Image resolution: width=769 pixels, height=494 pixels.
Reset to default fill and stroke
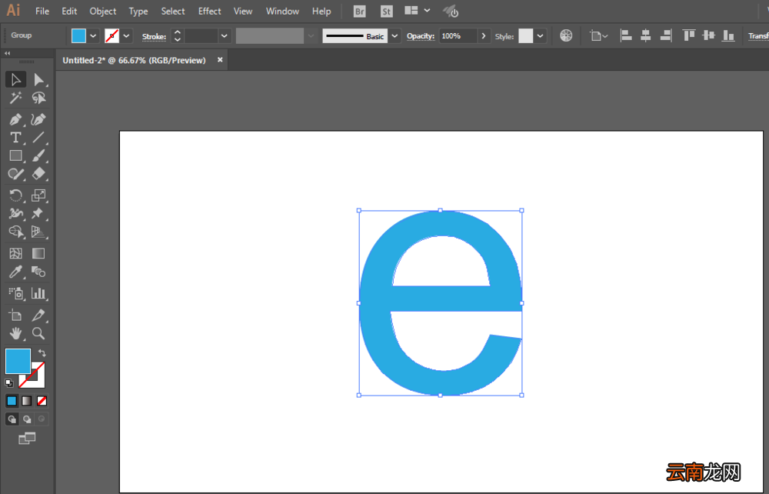(x=8, y=382)
